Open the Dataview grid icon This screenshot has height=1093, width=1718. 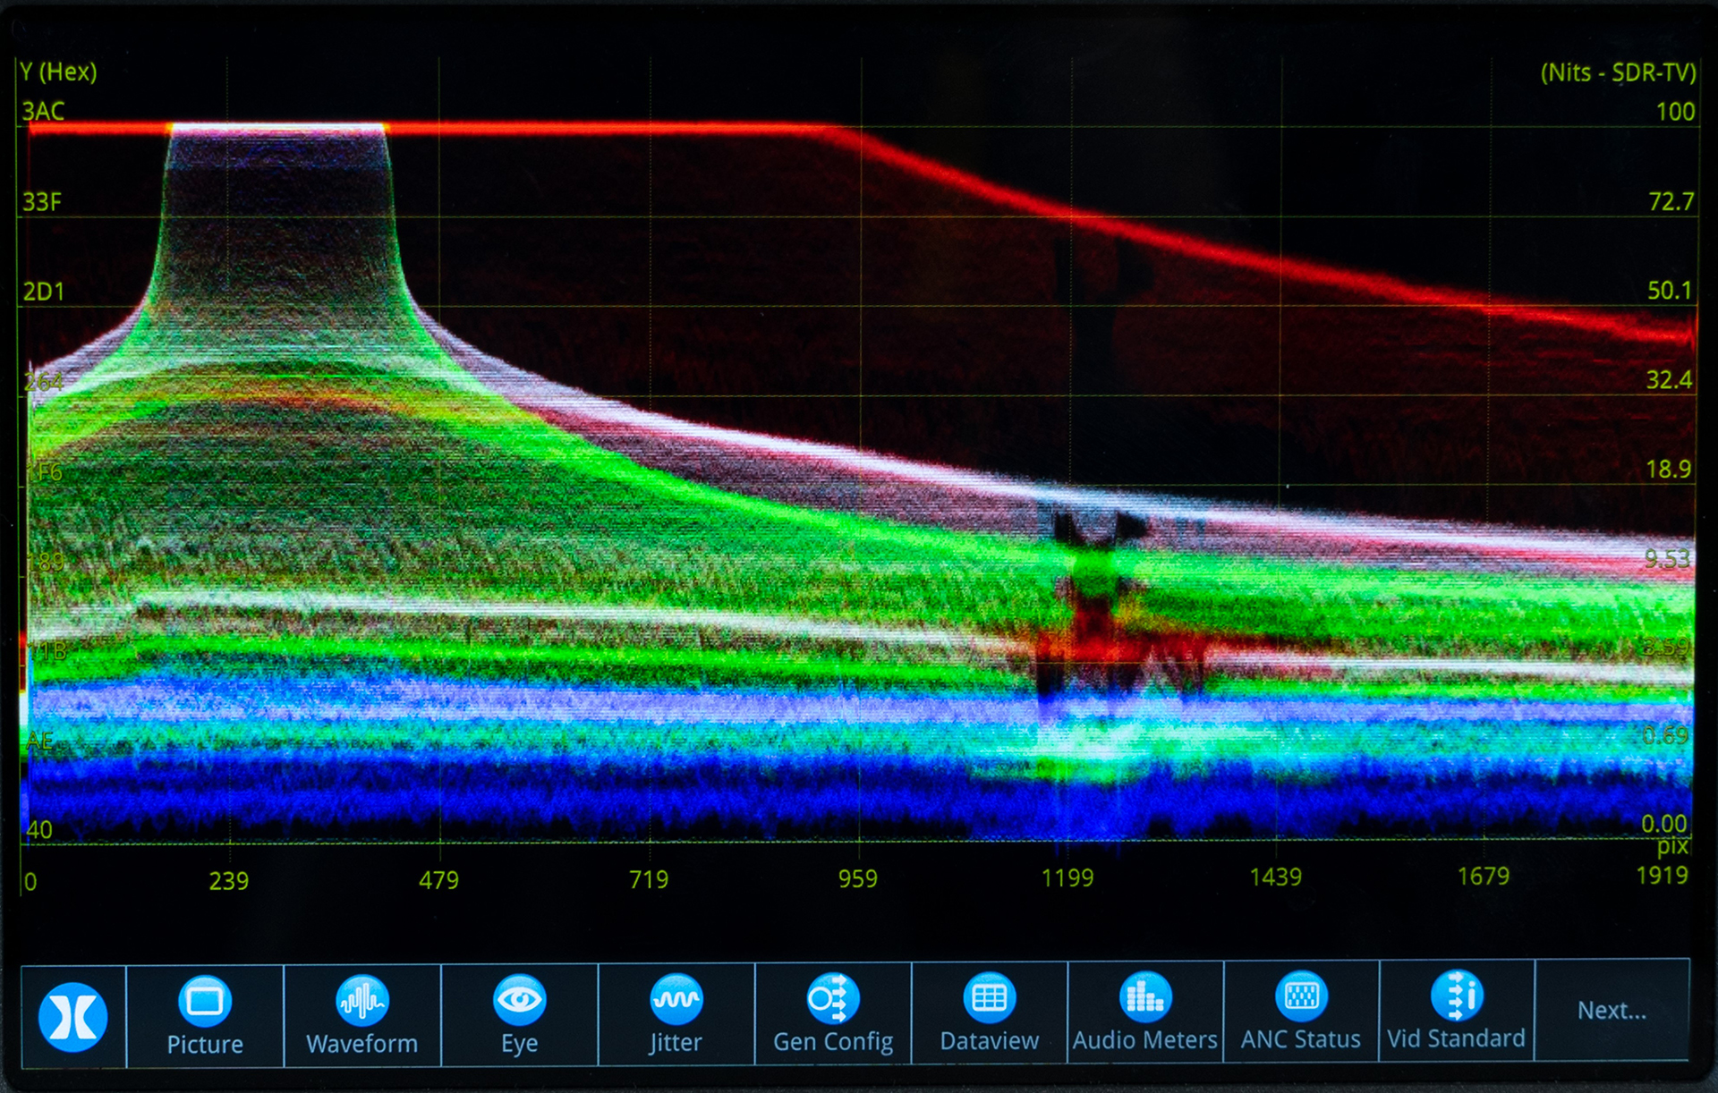pyautogui.click(x=989, y=997)
